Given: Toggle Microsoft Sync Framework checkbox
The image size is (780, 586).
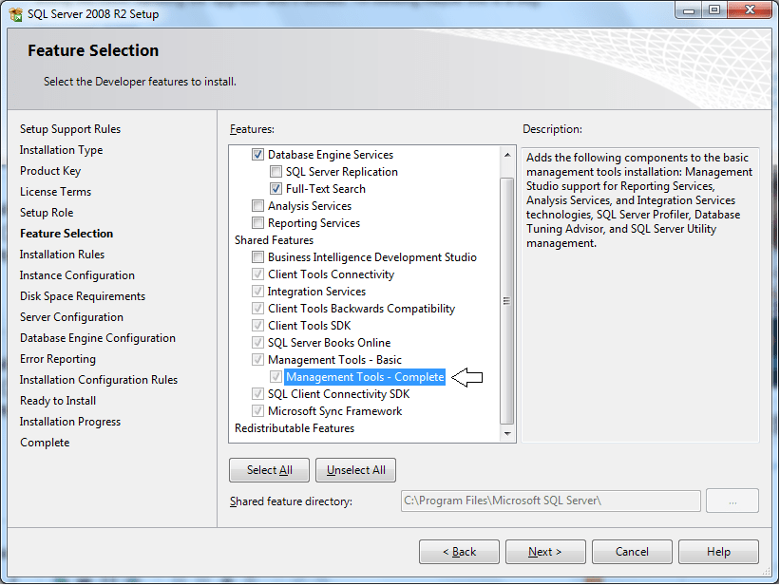Looking at the screenshot, I should [x=257, y=411].
